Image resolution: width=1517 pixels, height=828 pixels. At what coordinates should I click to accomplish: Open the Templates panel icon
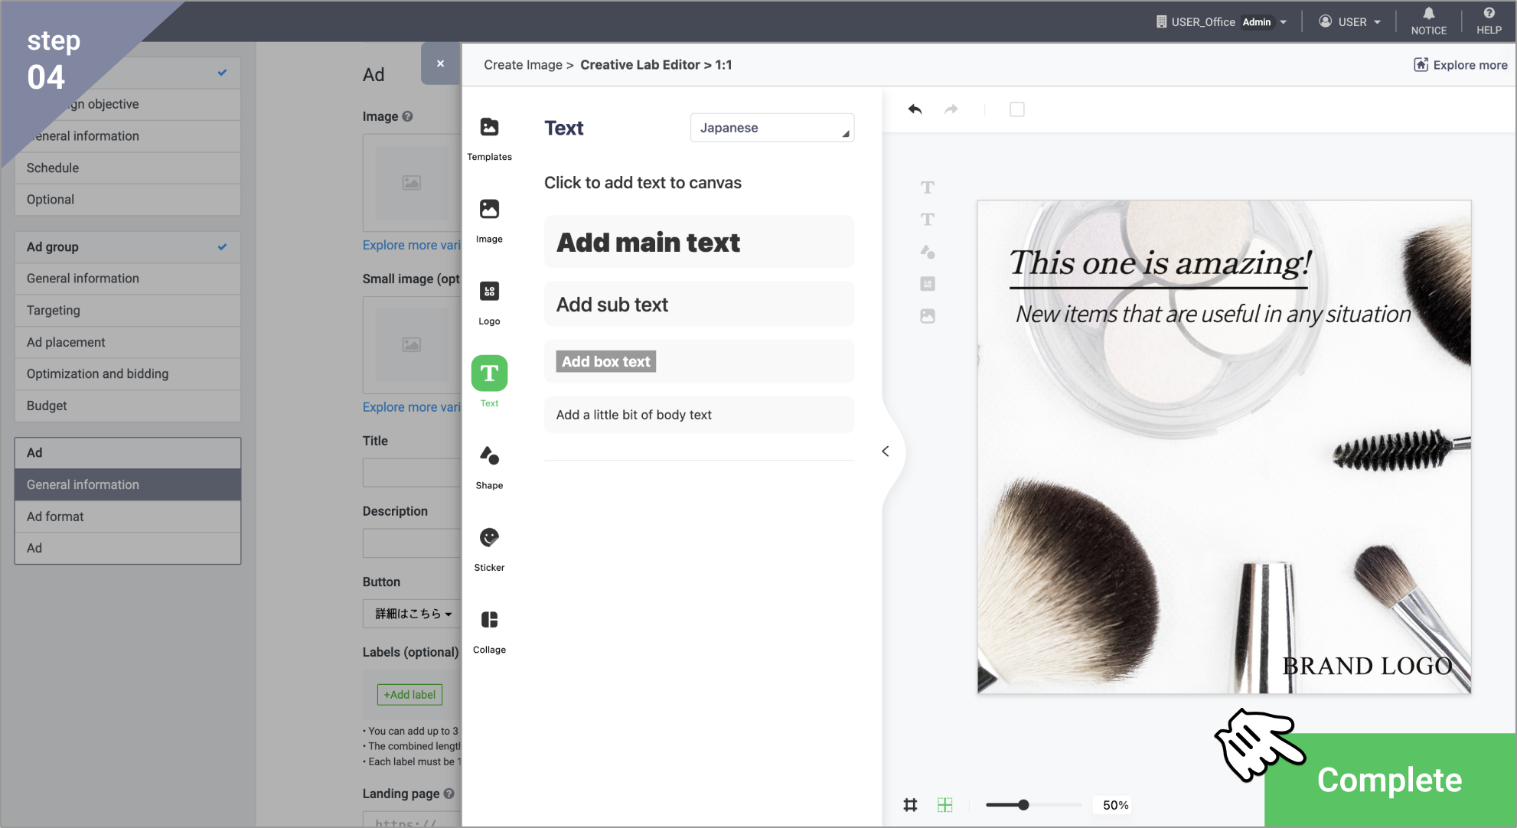(x=489, y=128)
